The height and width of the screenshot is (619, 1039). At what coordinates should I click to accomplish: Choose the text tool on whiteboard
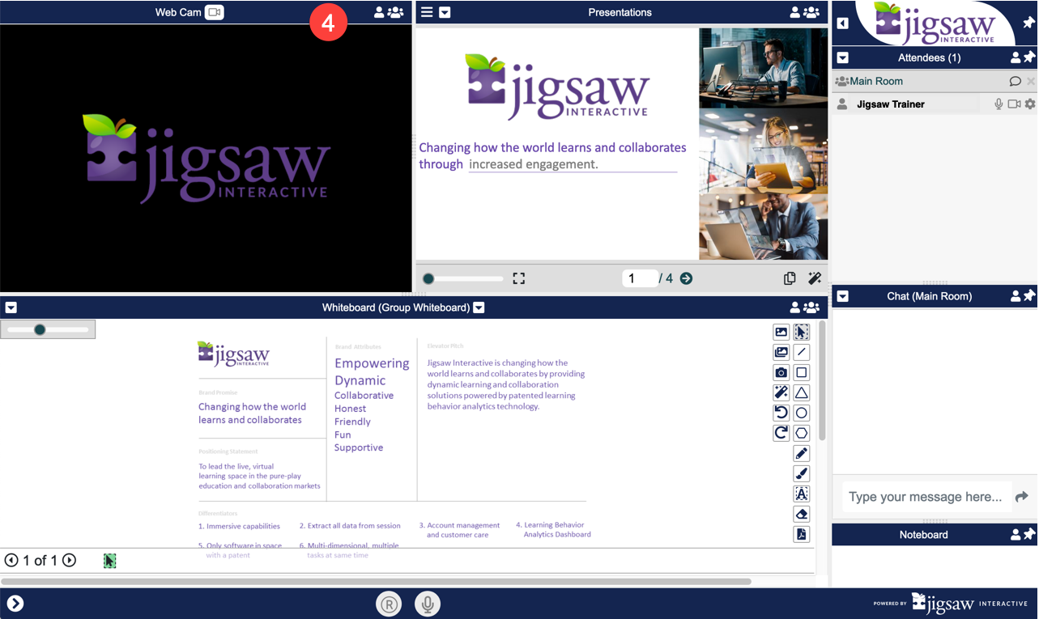click(801, 494)
